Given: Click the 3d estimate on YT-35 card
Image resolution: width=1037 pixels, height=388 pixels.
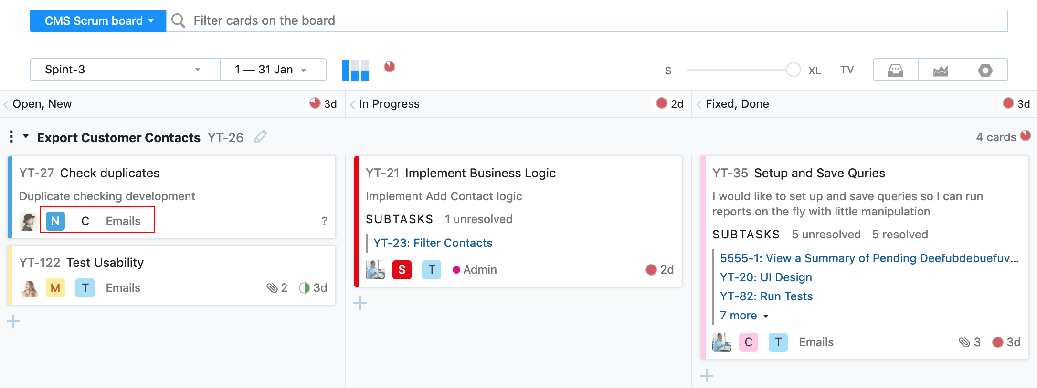Looking at the screenshot, I should (x=1006, y=342).
